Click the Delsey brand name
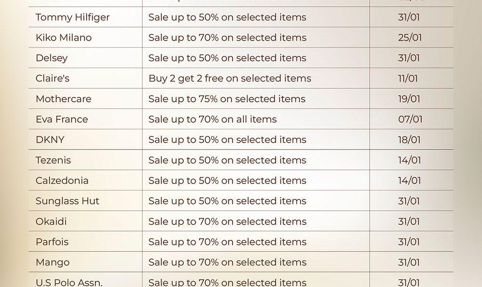This screenshot has width=482, height=287. 52,58
